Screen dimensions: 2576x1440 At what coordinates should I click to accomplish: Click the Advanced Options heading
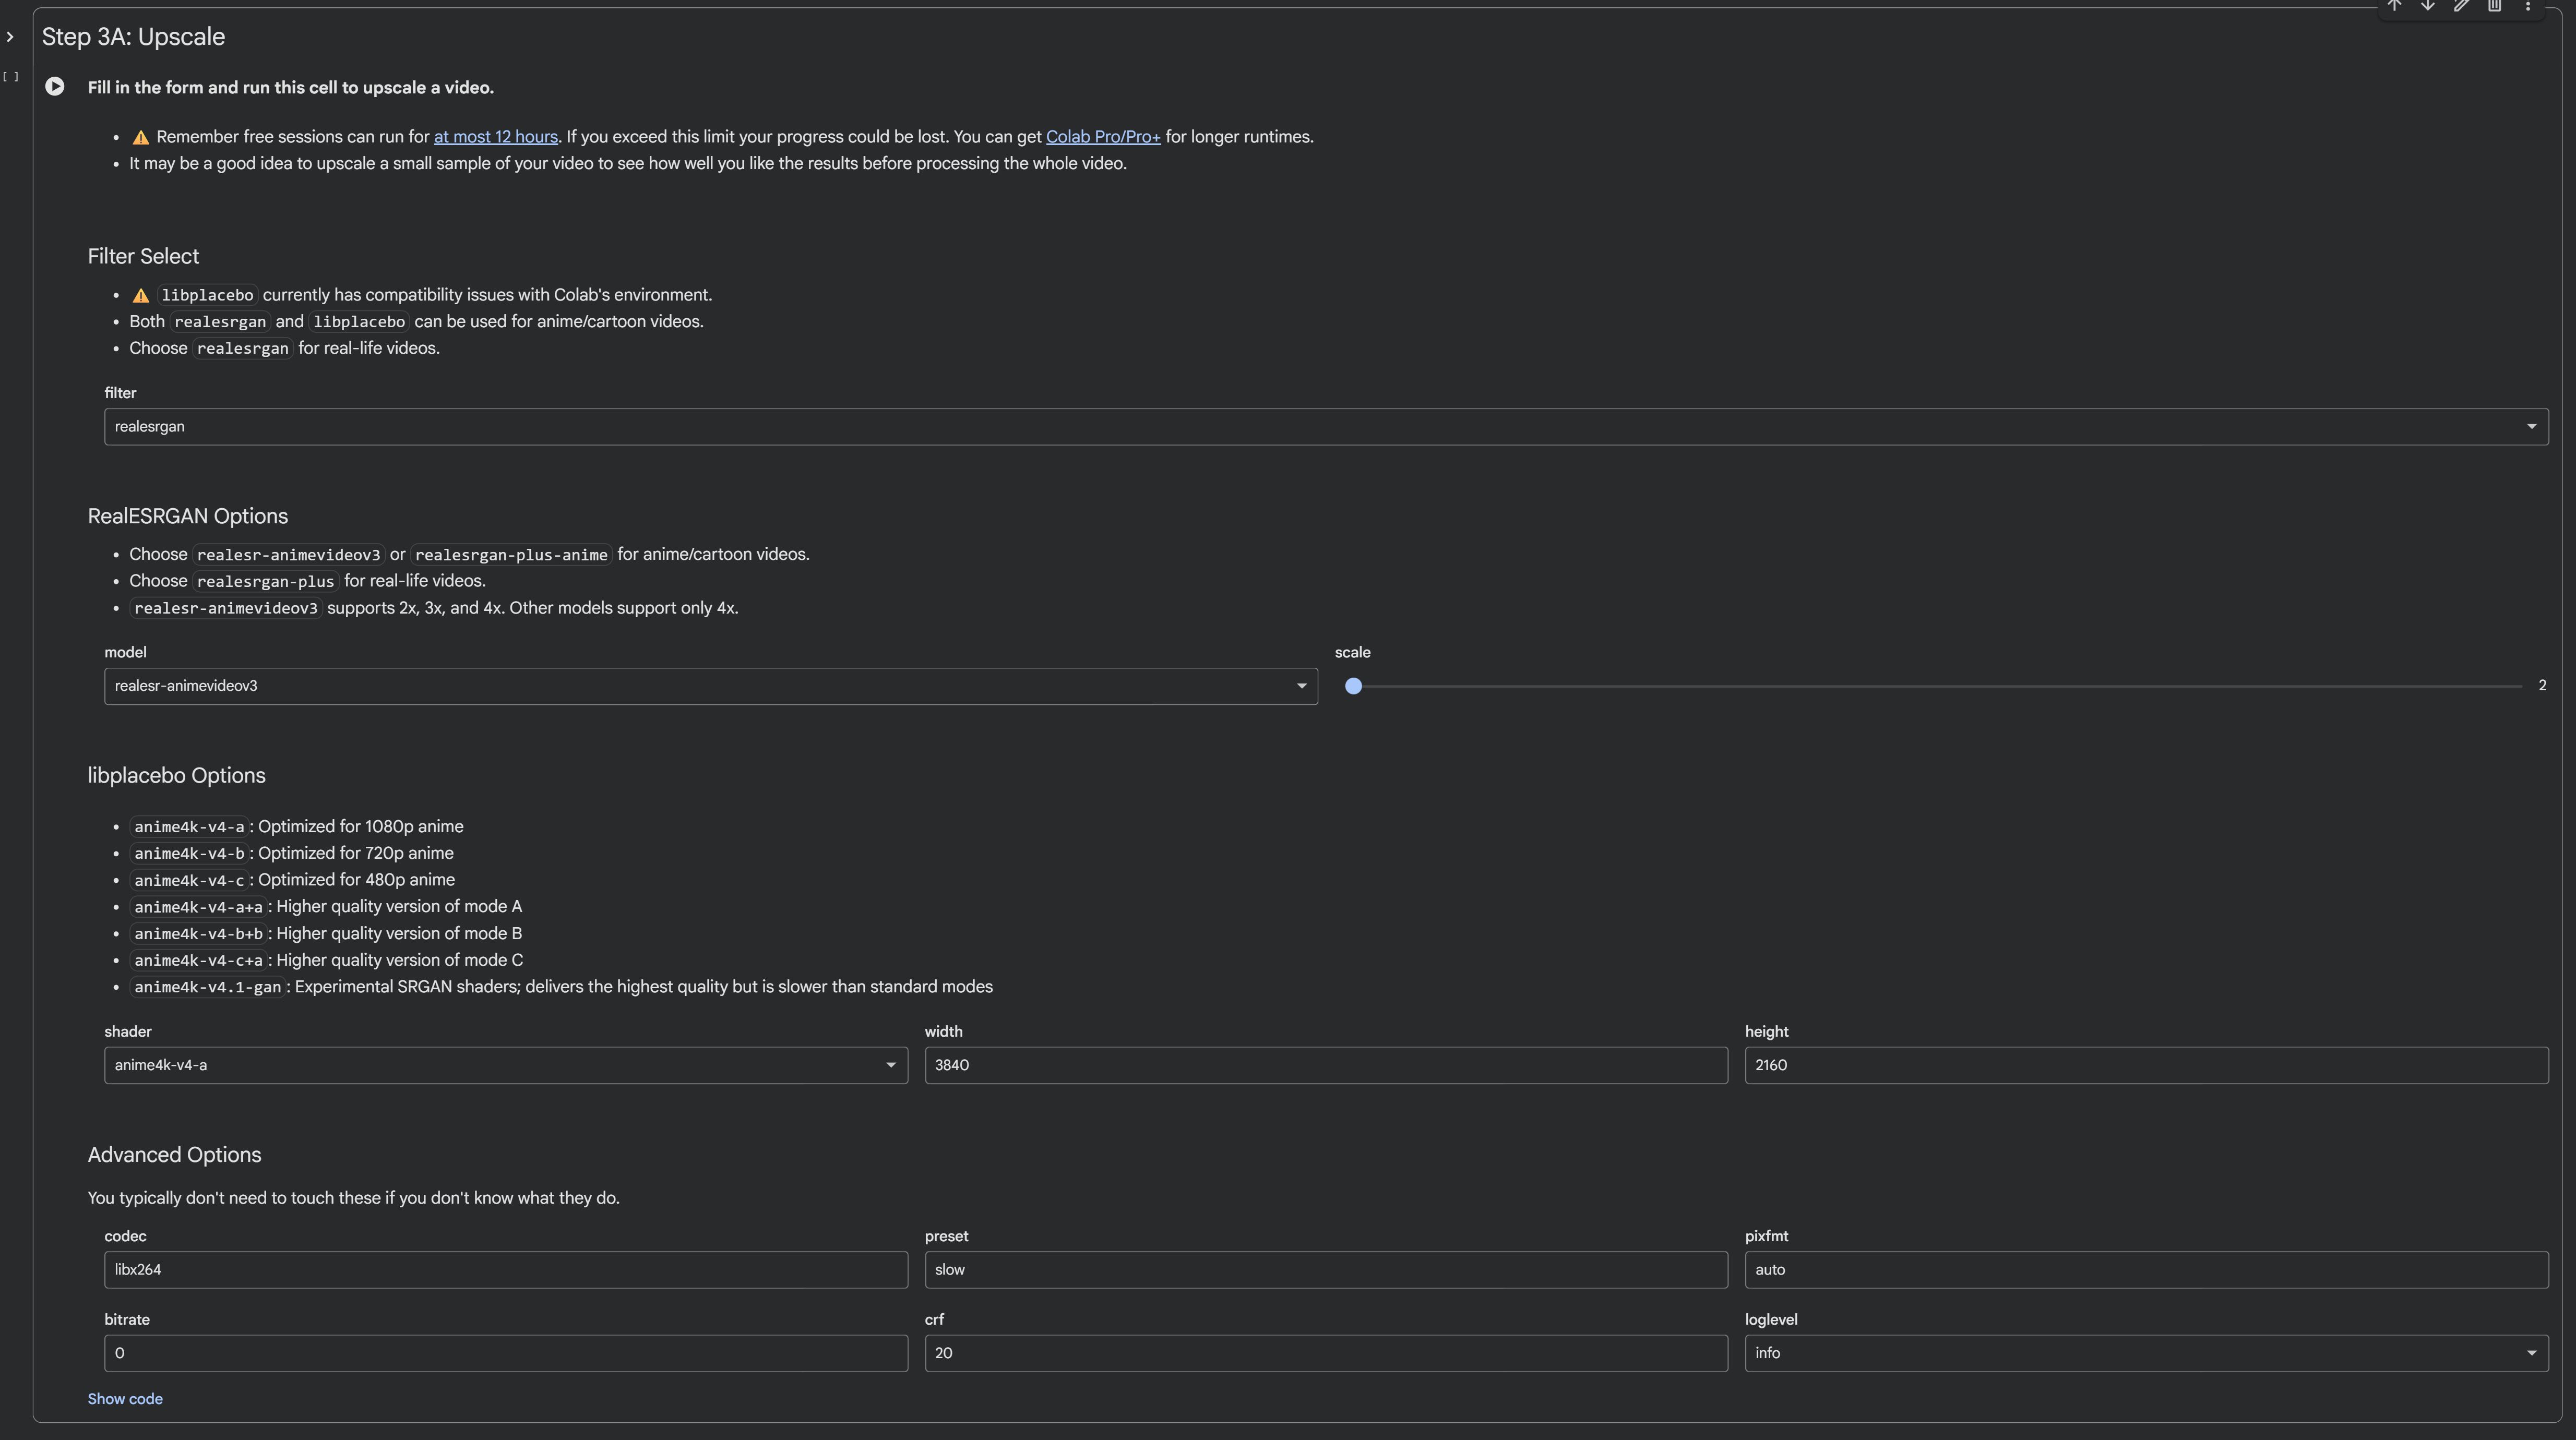(174, 1155)
